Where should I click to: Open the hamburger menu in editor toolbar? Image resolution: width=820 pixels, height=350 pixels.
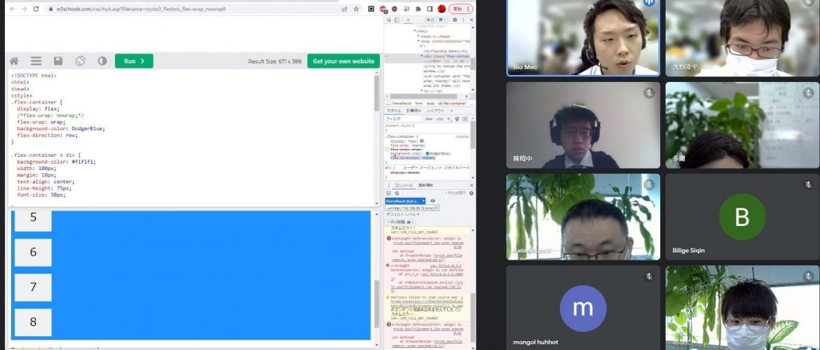36,61
